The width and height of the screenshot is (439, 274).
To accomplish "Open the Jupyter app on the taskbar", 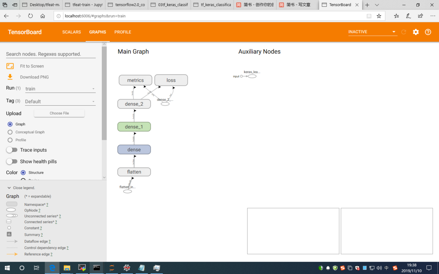I will pyautogui.click(x=112, y=268).
